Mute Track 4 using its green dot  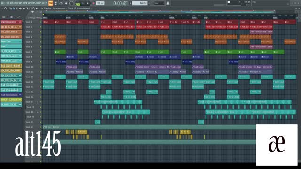click(x=40, y=37)
